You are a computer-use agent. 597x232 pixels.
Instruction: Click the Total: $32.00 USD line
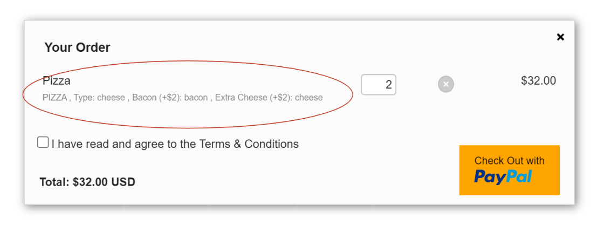[87, 182]
